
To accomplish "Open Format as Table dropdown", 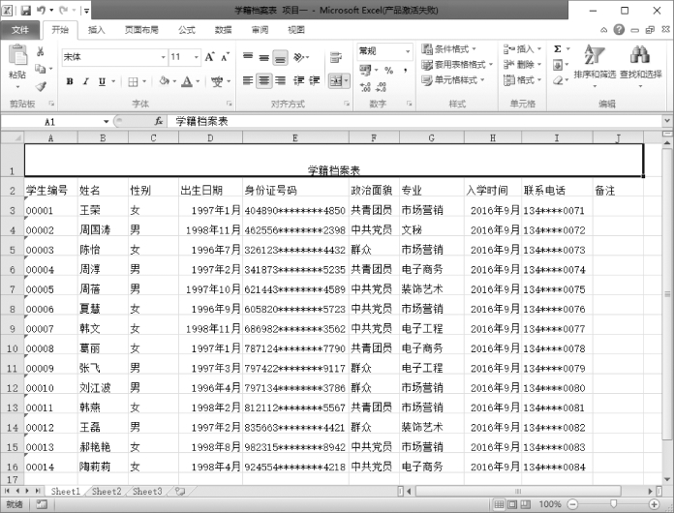I will pyautogui.click(x=457, y=65).
